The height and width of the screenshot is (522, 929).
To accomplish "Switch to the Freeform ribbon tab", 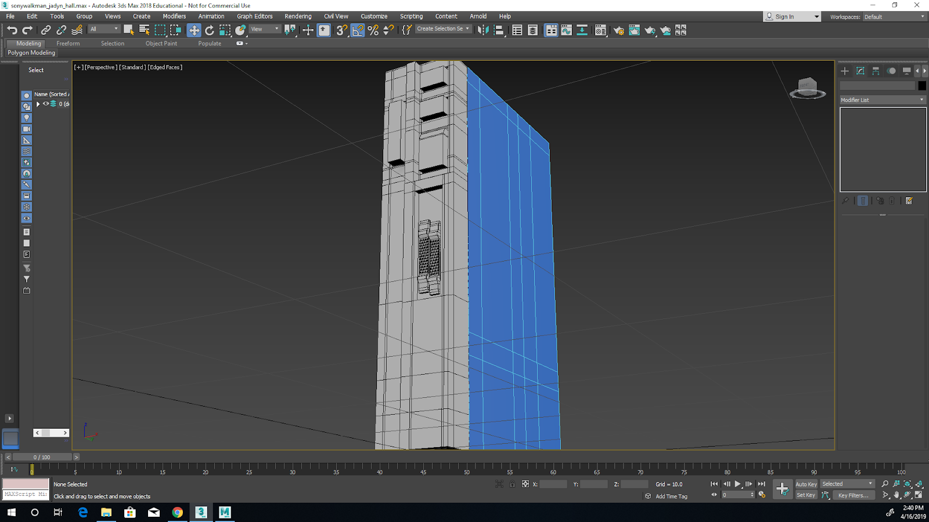I will point(68,43).
